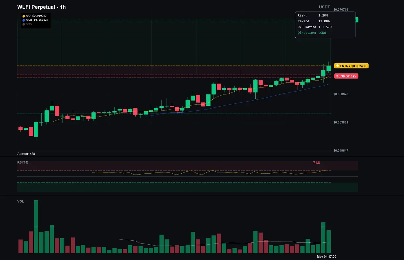Click the $0.058076 price axis label
This screenshot has height=260, width=404.
click(341, 94)
